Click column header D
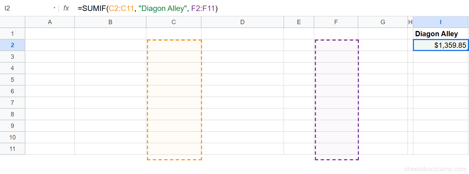The width and height of the screenshot is (469, 174). tap(242, 22)
